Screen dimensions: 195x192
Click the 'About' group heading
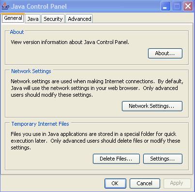(17, 32)
